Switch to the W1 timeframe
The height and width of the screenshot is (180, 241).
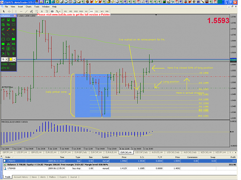102,11
